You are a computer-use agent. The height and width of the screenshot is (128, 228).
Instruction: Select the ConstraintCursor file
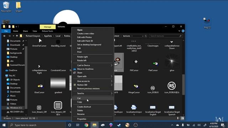click(x=58, y=70)
